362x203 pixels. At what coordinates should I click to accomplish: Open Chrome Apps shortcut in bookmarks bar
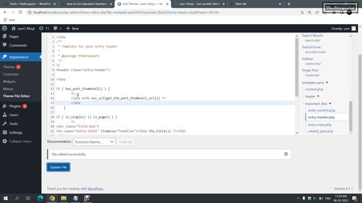click(9, 20)
